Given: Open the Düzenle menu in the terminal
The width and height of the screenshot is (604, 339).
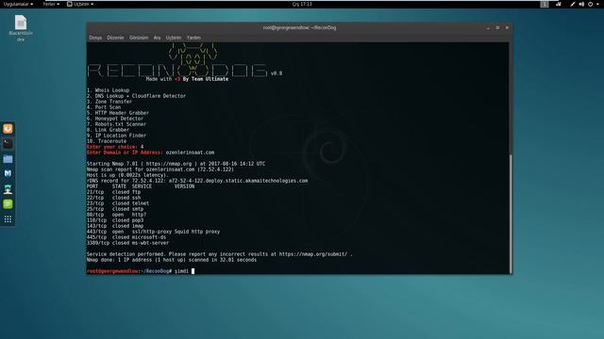Looking at the screenshot, I should pyautogui.click(x=115, y=38).
